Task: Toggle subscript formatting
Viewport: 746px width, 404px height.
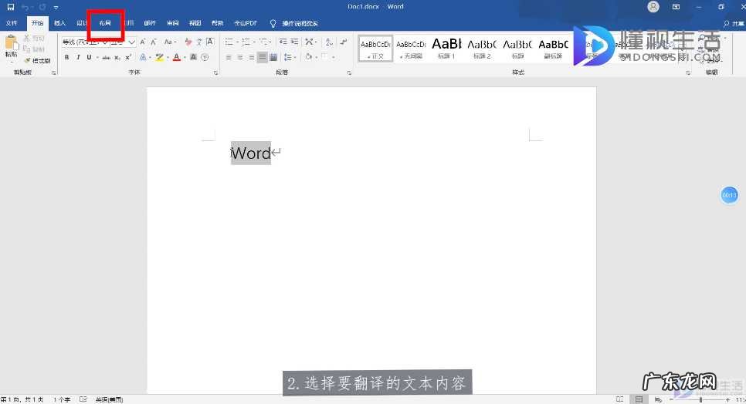Action: coord(117,58)
